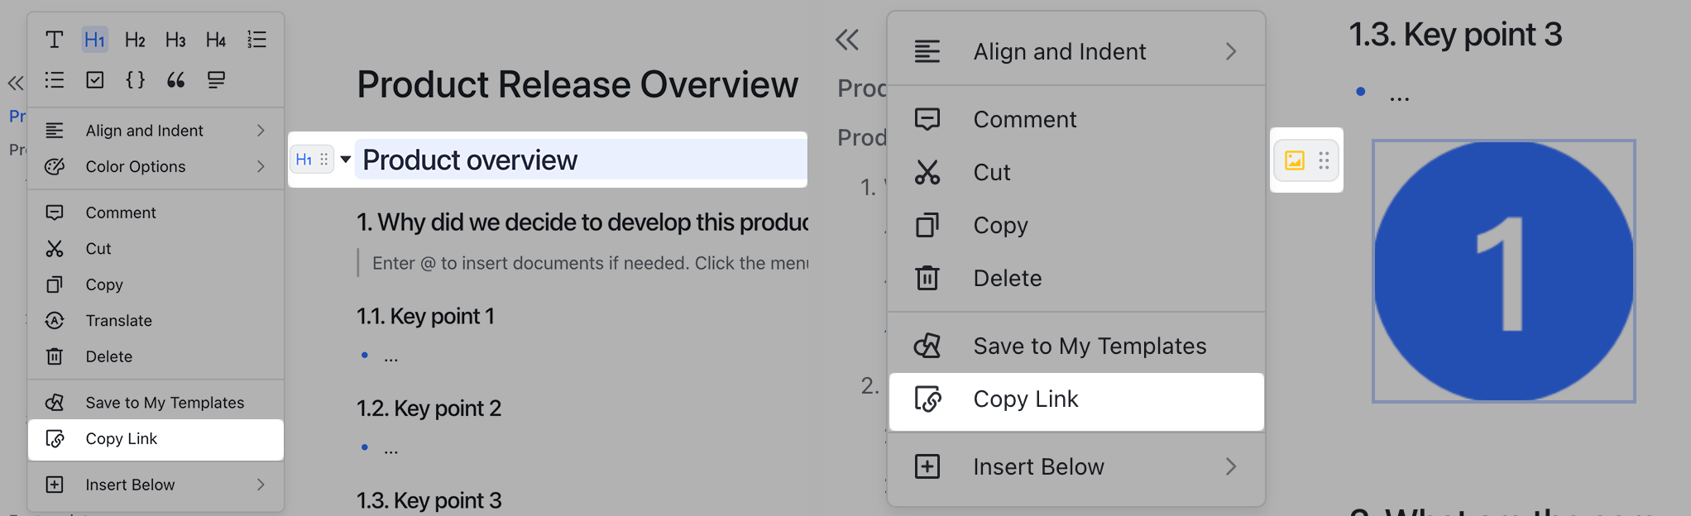Insert a code block
The width and height of the screenshot is (1691, 516).
tap(135, 80)
